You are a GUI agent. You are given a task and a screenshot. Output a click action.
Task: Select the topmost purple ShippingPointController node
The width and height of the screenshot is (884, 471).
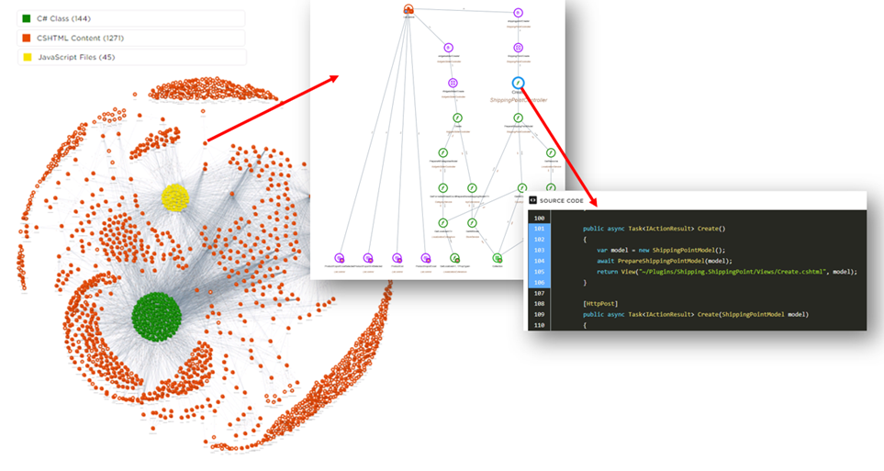(519, 13)
